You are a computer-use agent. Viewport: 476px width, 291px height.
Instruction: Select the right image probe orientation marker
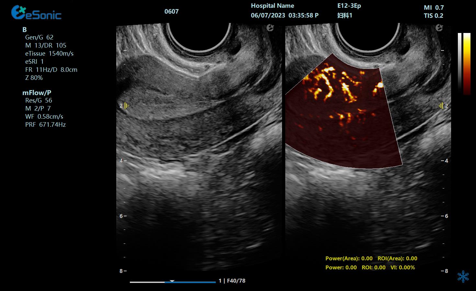pyautogui.click(x=439, y=28)
